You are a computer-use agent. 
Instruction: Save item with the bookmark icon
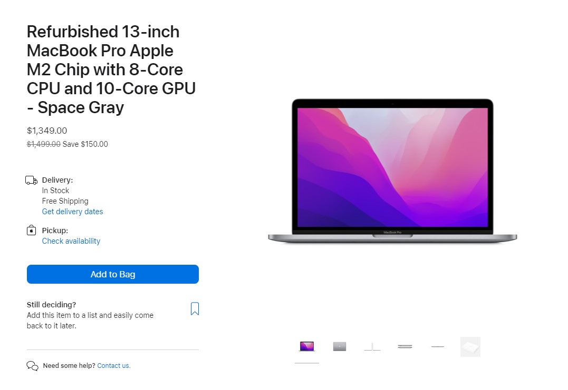click(195, 308)
